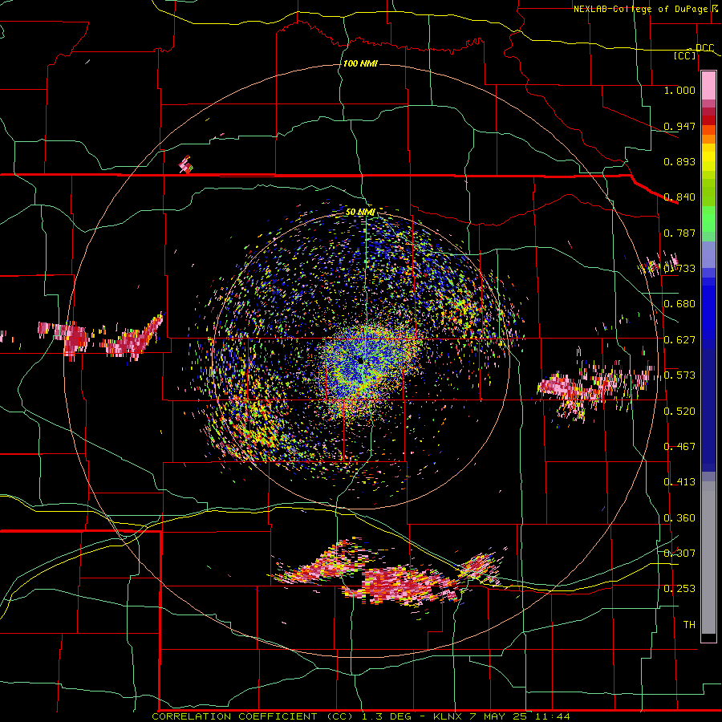This screenshot has width=722, height=722.
Task: Click the TH label on the legend
Action: point(689,625)
